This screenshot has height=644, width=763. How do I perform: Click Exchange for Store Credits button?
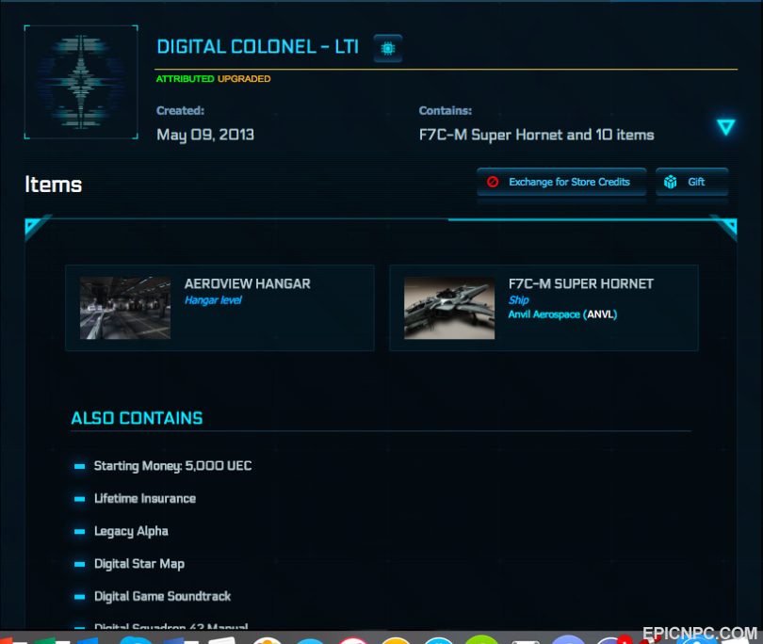tap(561, 182)
